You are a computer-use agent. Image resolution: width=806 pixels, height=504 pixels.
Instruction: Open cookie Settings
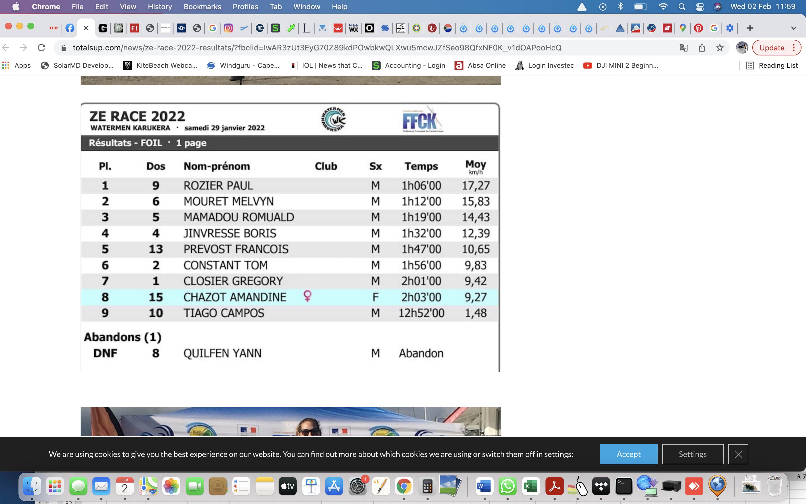click(x=692, y=454)
